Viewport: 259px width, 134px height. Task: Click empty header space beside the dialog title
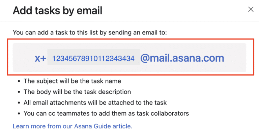[x=169, y=10]
